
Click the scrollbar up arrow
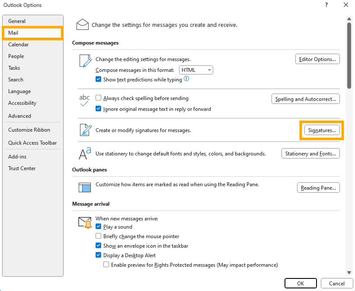click(x=349, y=19)
